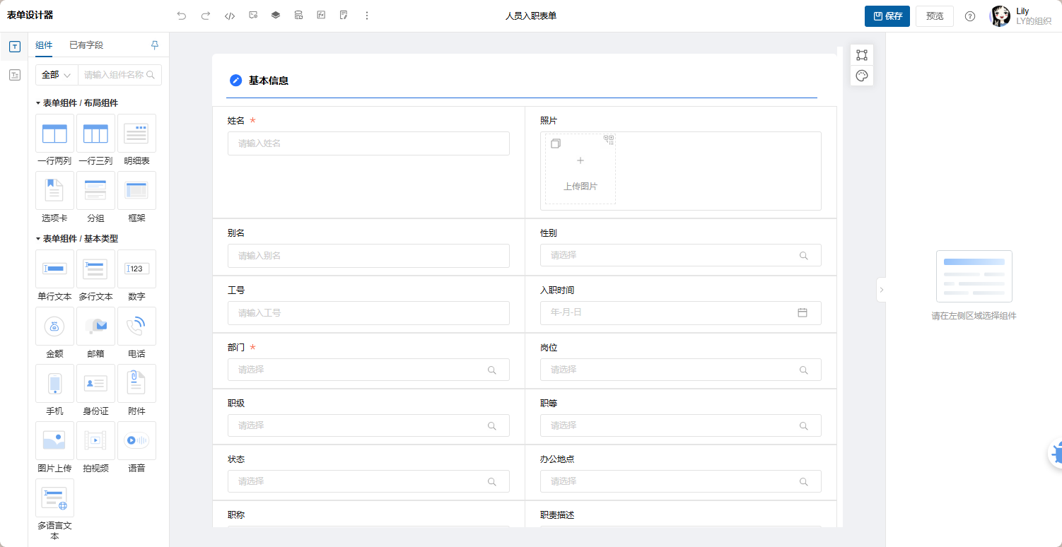Click the layers stack icon in toolbar
The width and height of the screenshot is (1062, 547).
point(276,16)
